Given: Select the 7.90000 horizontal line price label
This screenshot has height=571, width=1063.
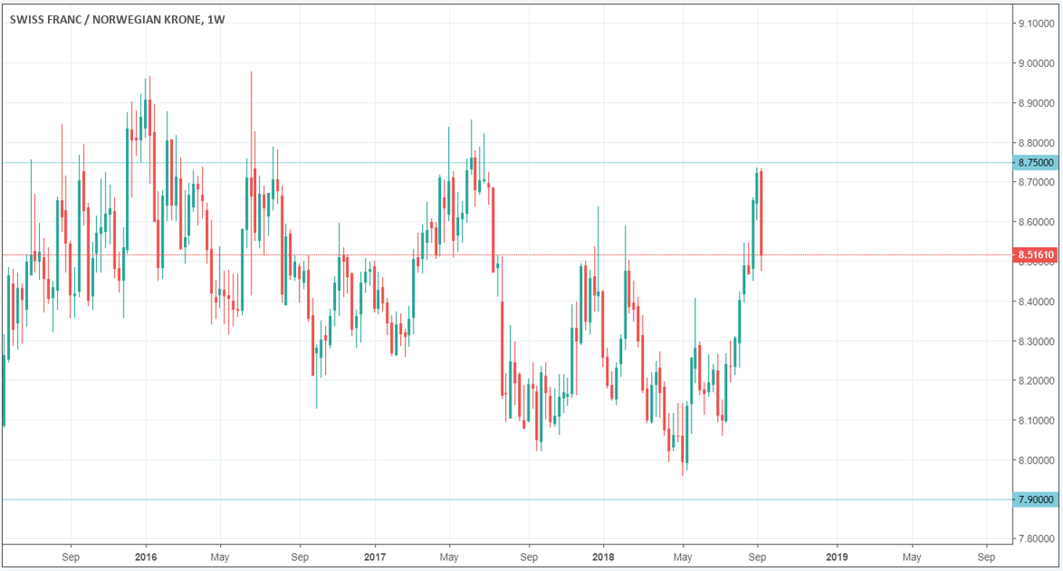Looking at the screenshot, I should [x=1035, y=500].
